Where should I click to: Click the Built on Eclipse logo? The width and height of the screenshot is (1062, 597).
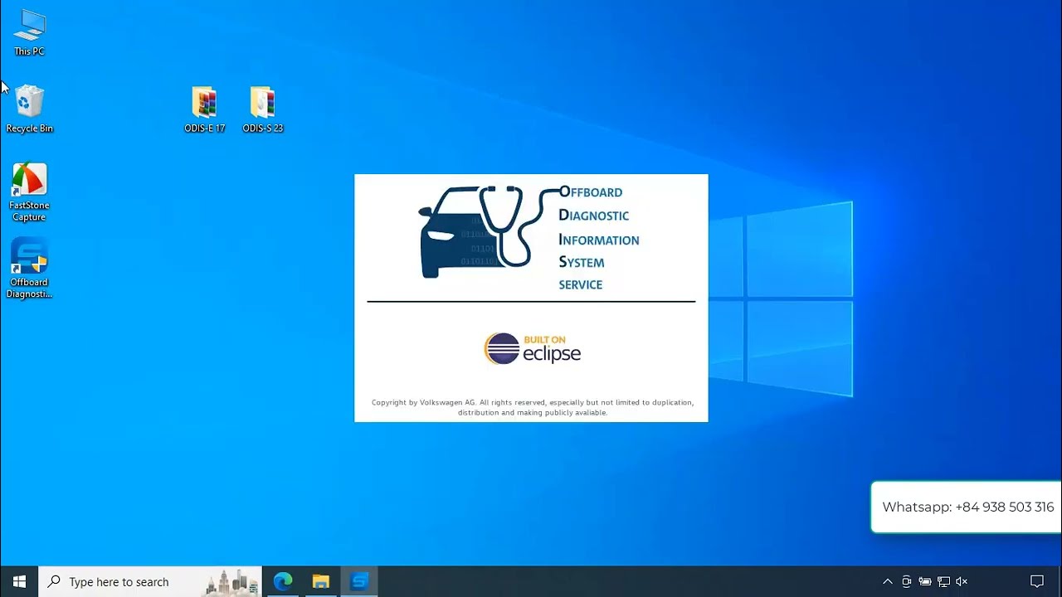pos(533,349)
